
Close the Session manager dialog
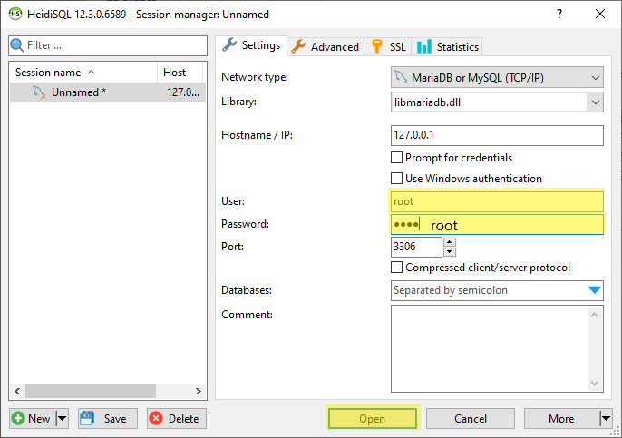(600, 14)
